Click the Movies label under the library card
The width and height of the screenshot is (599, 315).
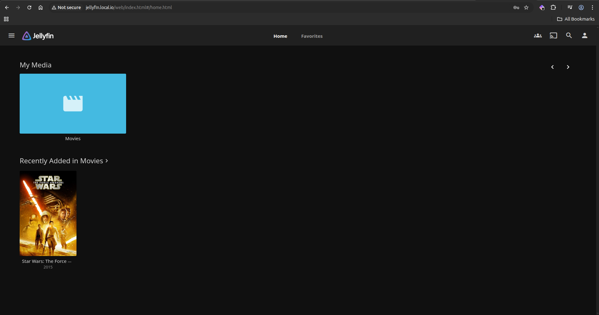click(73, 139)
